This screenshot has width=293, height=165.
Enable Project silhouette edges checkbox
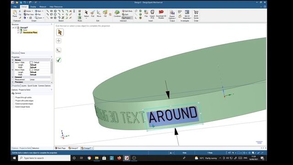pyautogui.click(x=13, y=101)
